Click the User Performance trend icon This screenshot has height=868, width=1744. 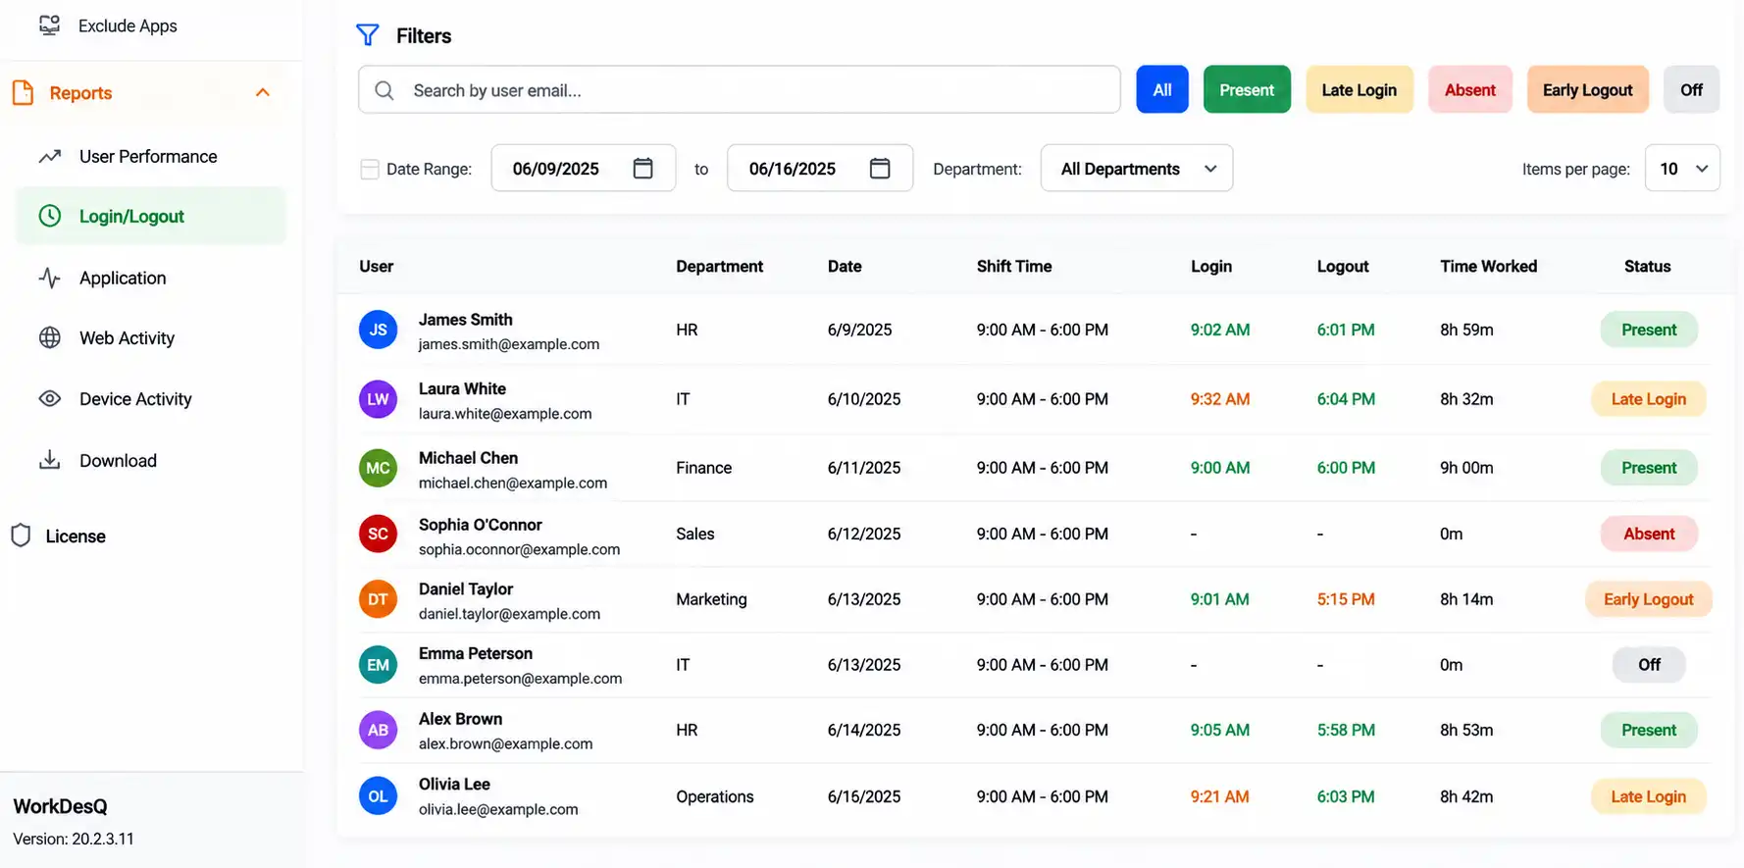pos(50,157)
